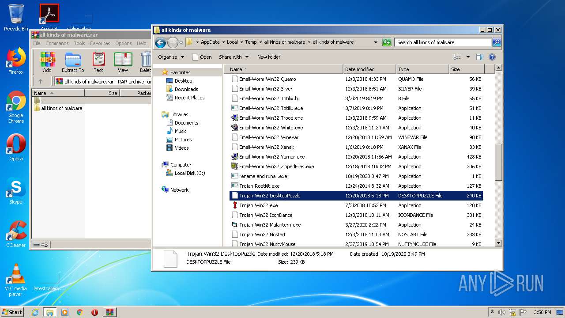Viewport: 565px width, 318px height.
Task: Select the Skype desktop icon
Action: pyautogui.click(x=16, y=191)
